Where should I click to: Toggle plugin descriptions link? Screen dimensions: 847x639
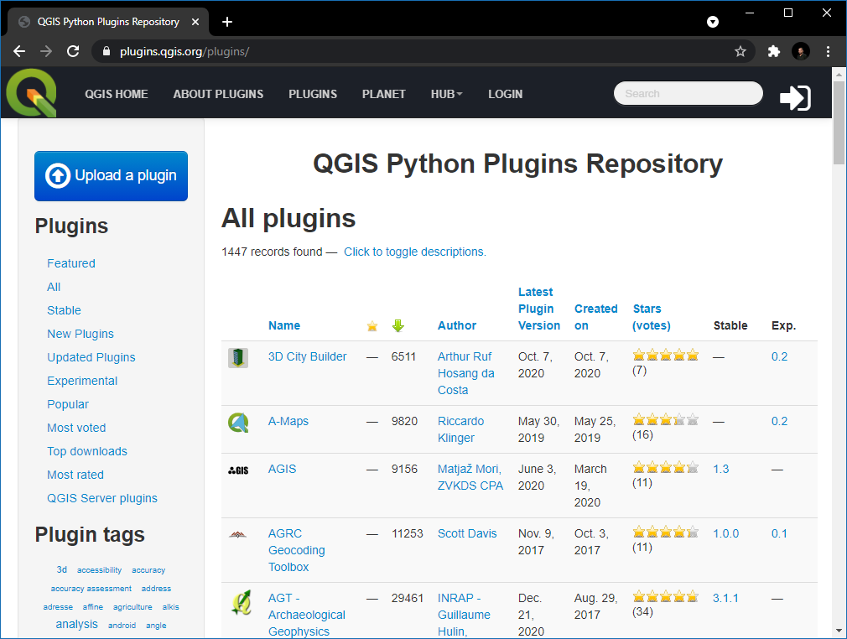(x=414, y=252)
